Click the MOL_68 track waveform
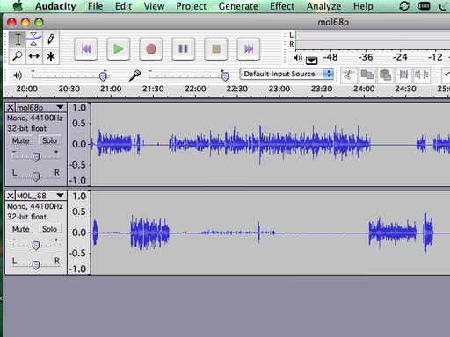The height and width of the screenshot is (337, 450). [271, 233]
